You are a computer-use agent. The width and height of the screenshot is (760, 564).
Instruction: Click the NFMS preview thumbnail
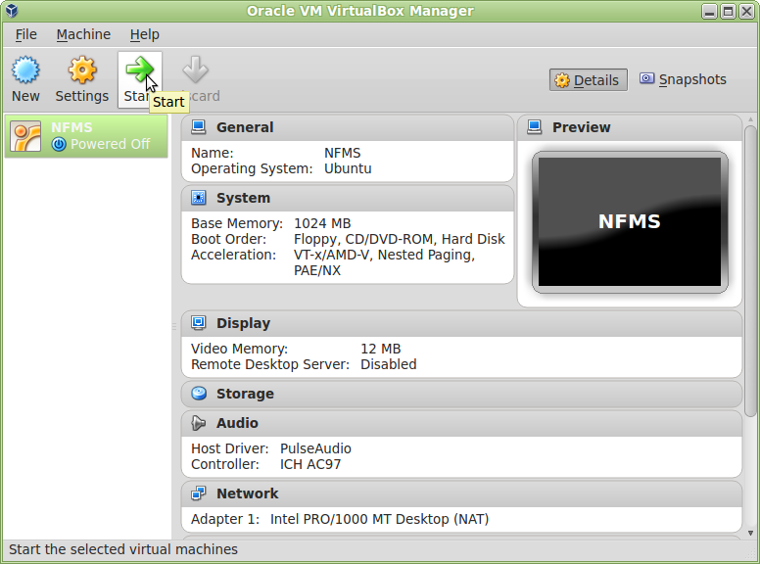pyautogui.click(x=630, y=222)
